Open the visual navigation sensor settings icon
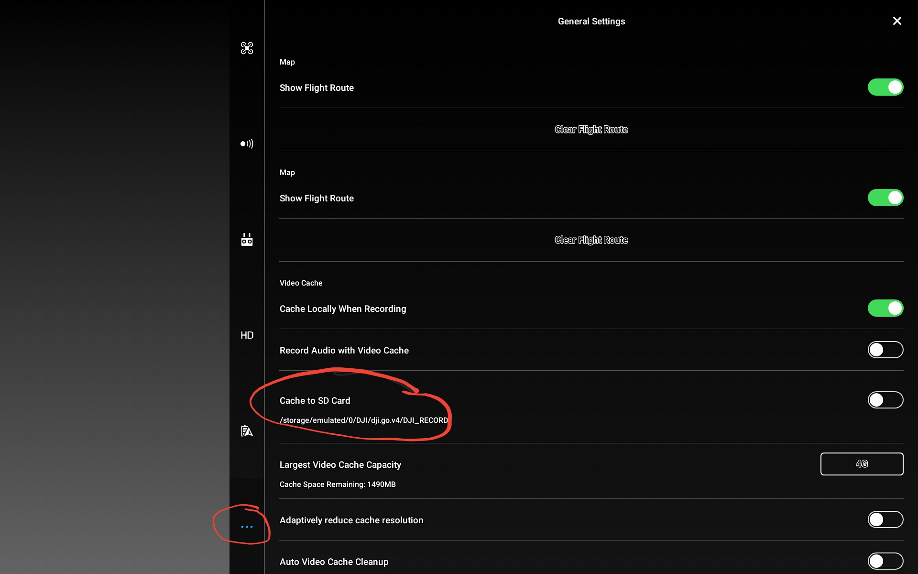 click(247, 143)
